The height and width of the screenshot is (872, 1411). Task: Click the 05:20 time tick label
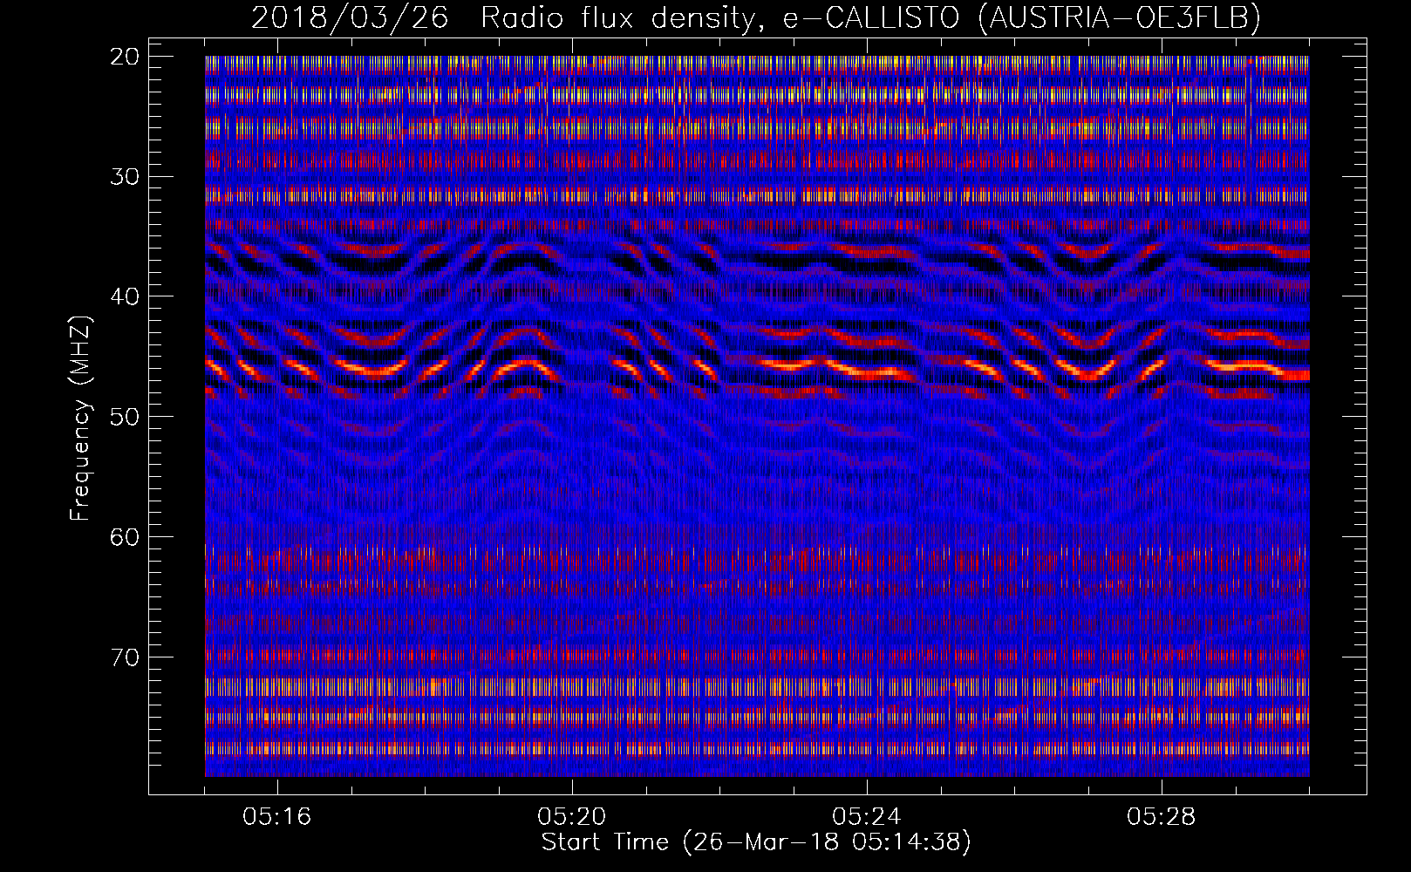point(571,817)
